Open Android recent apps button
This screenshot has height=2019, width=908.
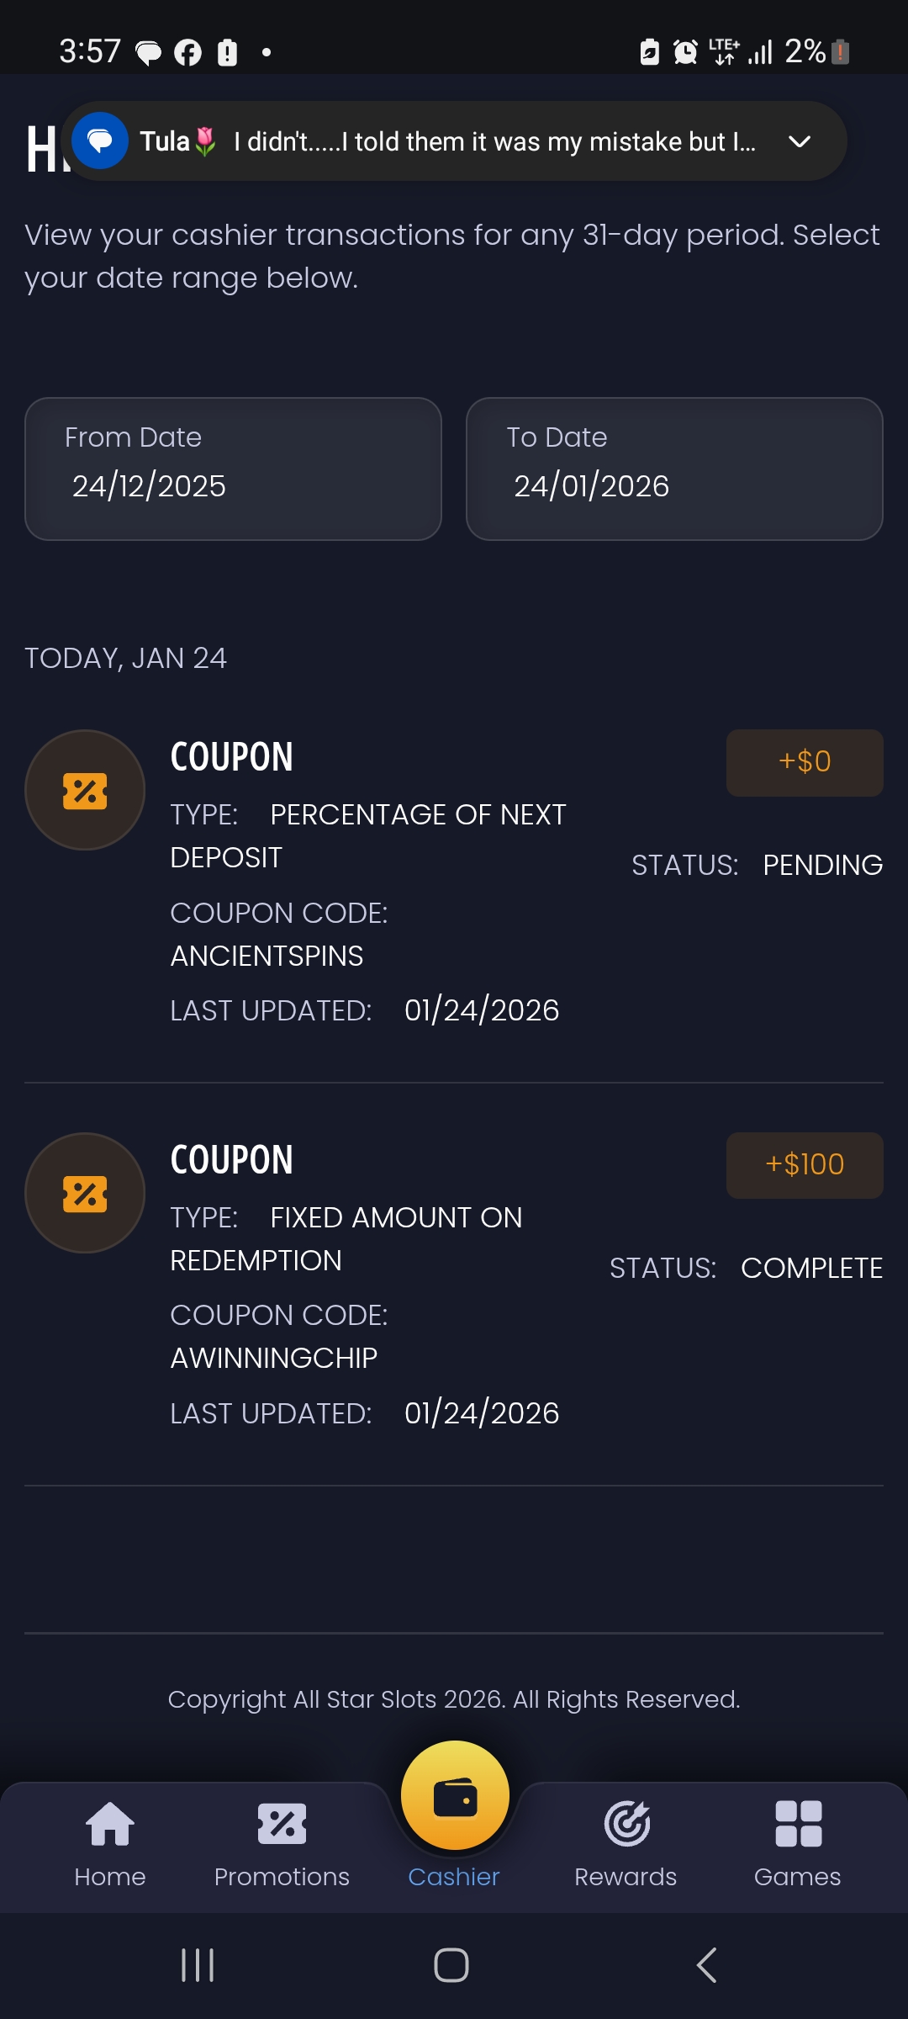point(198,1965)
